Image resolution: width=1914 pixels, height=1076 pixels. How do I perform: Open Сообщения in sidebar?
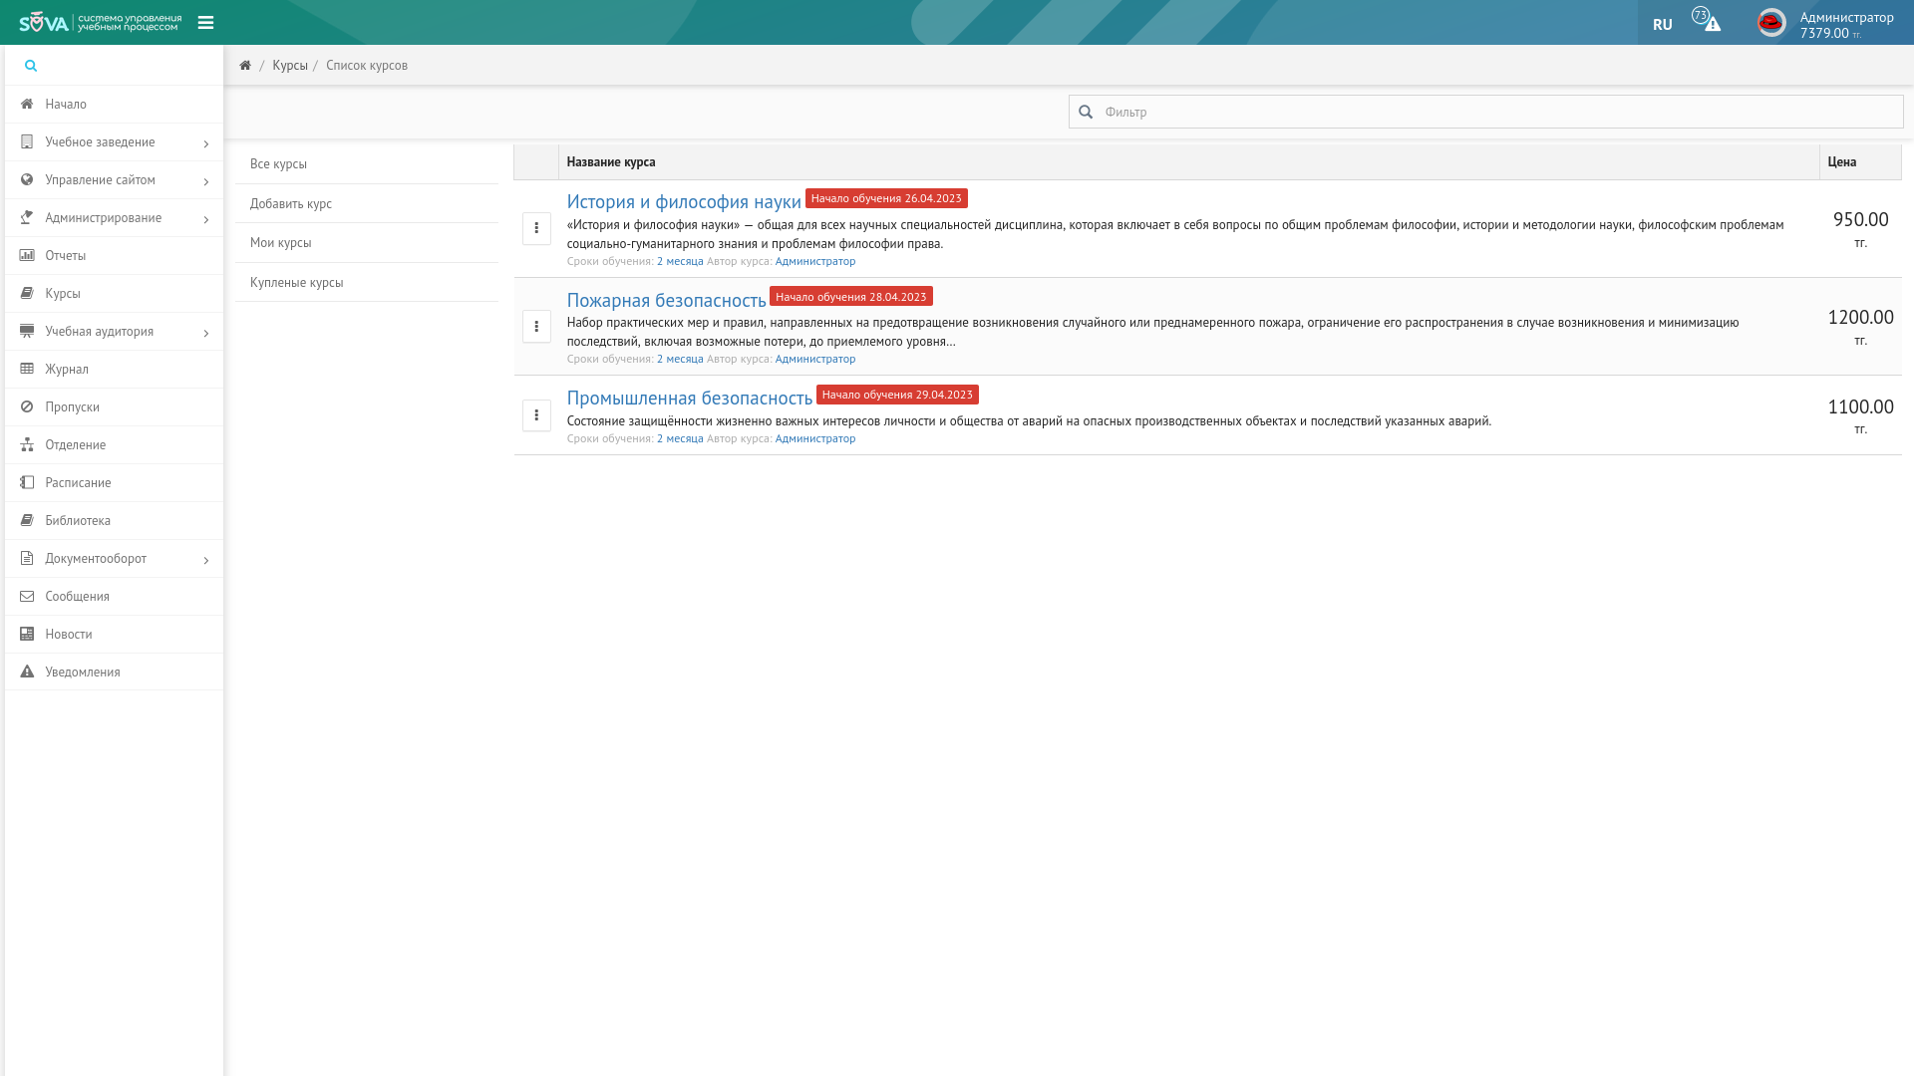(114, 596)
